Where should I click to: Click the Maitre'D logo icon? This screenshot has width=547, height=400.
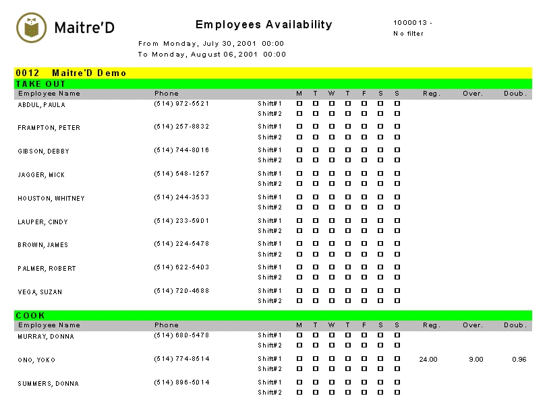(31, 27)
